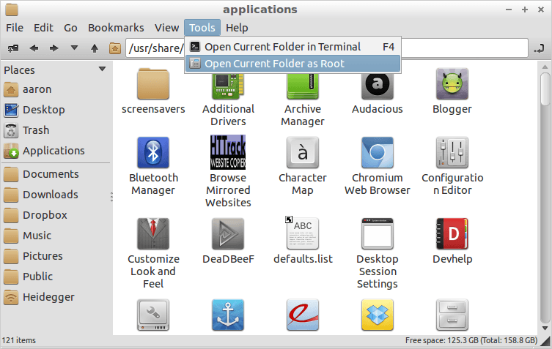Screen dimensions: 552x349
Task: Choose Open Current Folder in Terminal
Action: point(292,47)
